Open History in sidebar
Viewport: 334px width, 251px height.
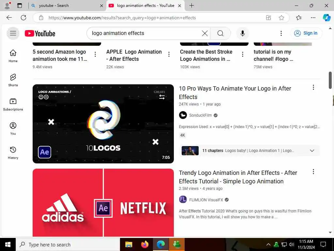point(13,153)
